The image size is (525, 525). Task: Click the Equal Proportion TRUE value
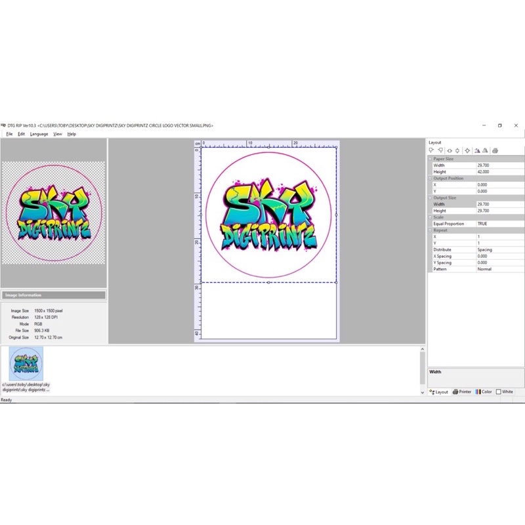coord(499,224)
